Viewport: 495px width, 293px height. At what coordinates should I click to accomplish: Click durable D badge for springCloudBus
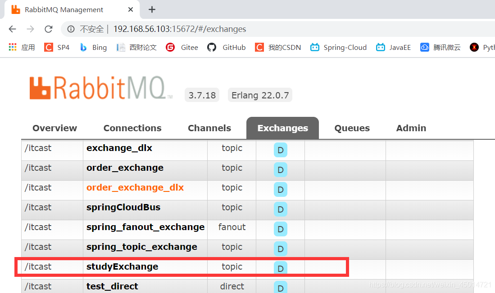[280, 209]
